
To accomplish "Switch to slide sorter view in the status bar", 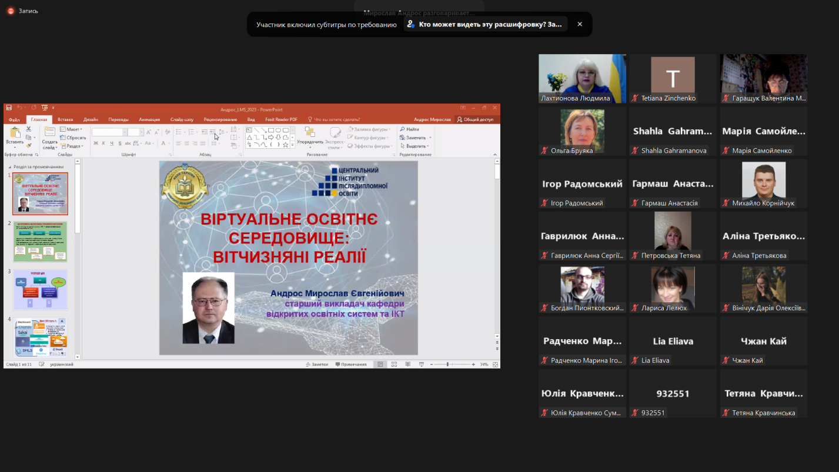I will click(x=394, y=364).
